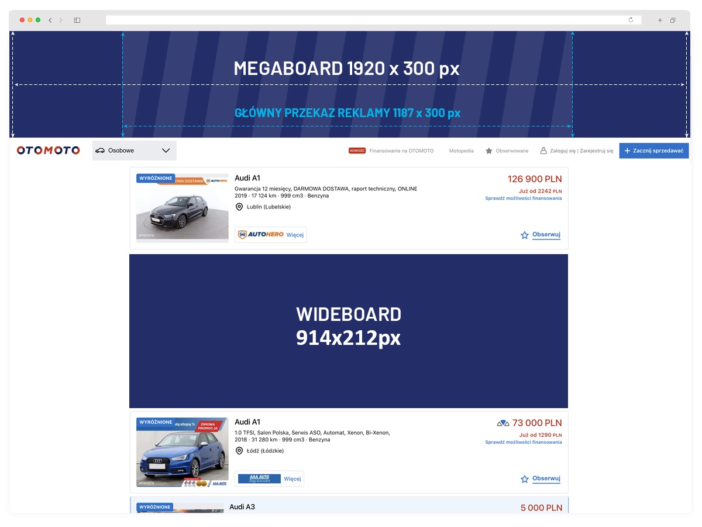Open a new browser tab with plus icon
702x527 pixels.
660,20
